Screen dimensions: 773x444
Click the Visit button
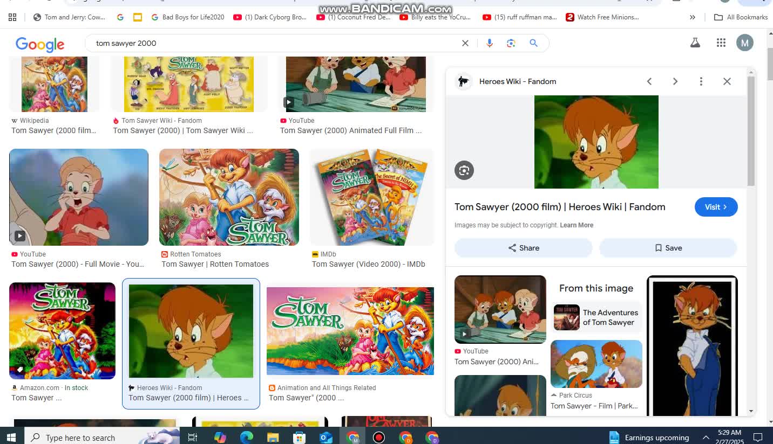tap(716, 207)
